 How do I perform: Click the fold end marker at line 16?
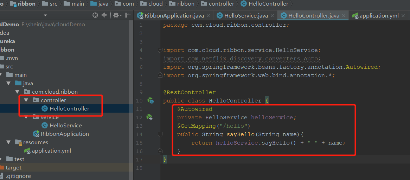coord(160,151)
